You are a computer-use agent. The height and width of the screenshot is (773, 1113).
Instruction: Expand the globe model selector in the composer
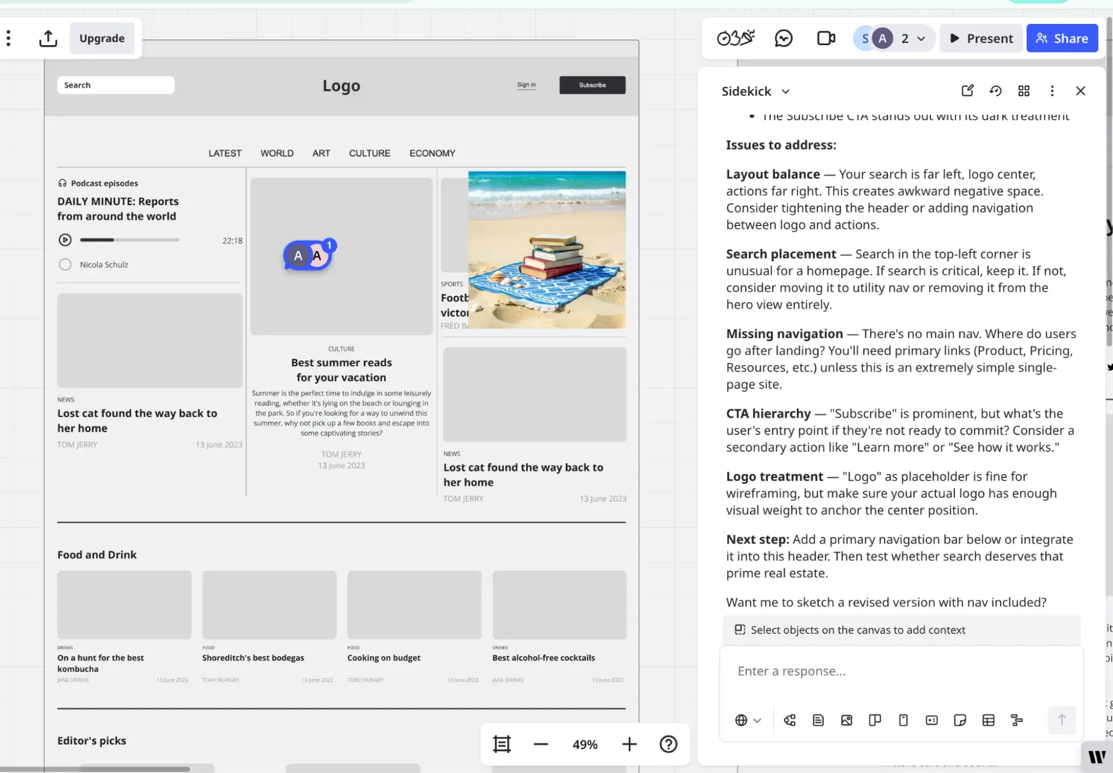coord(748,720)
